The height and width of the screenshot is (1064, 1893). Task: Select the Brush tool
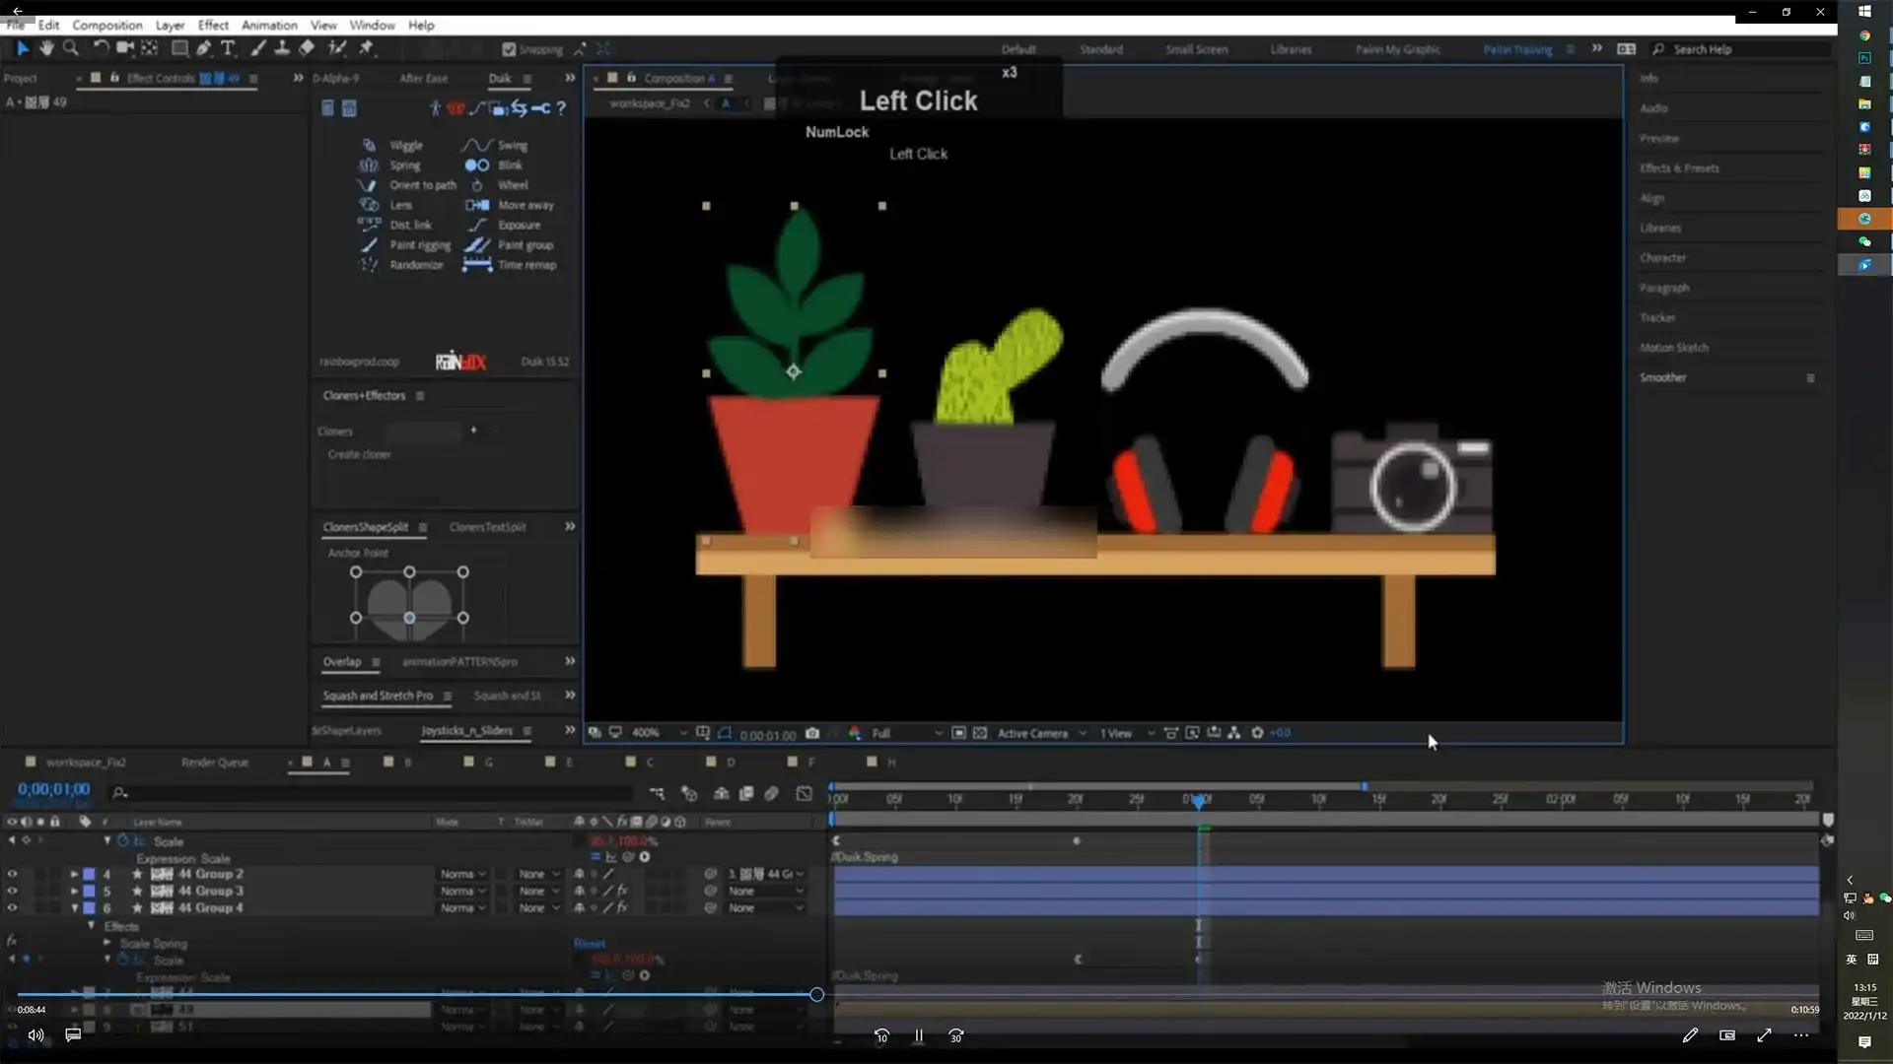pyautogui.click(x=257, y=47)
